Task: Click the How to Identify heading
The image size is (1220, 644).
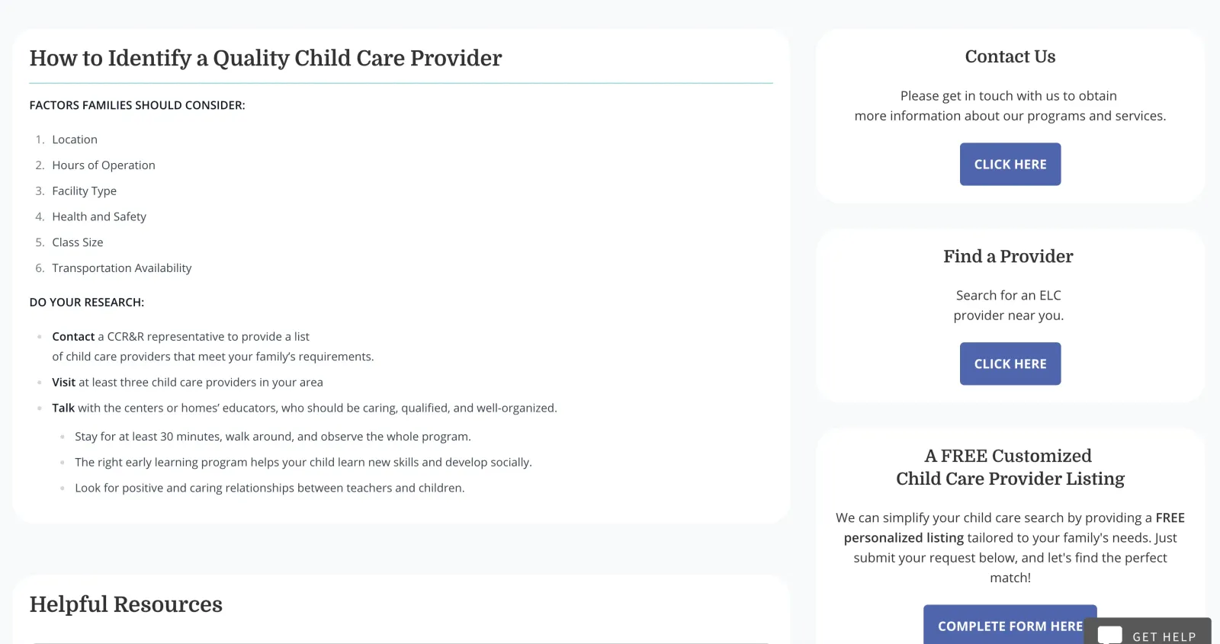Action: pyautogui.click(x=265, y=59)
